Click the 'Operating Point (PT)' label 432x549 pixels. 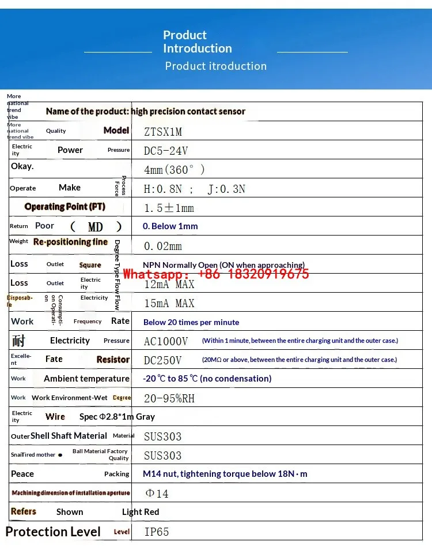[65, 207]
